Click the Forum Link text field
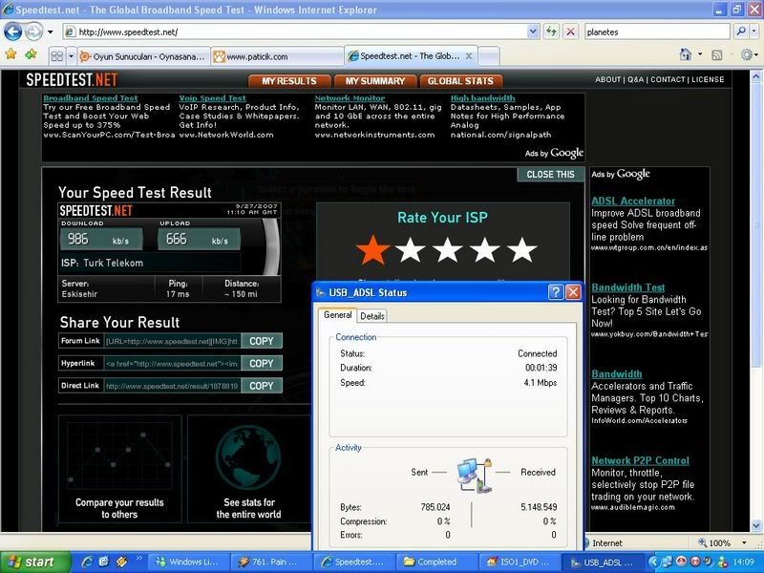The width and height of the screenshot is (764, 573). tap(173, 341)
